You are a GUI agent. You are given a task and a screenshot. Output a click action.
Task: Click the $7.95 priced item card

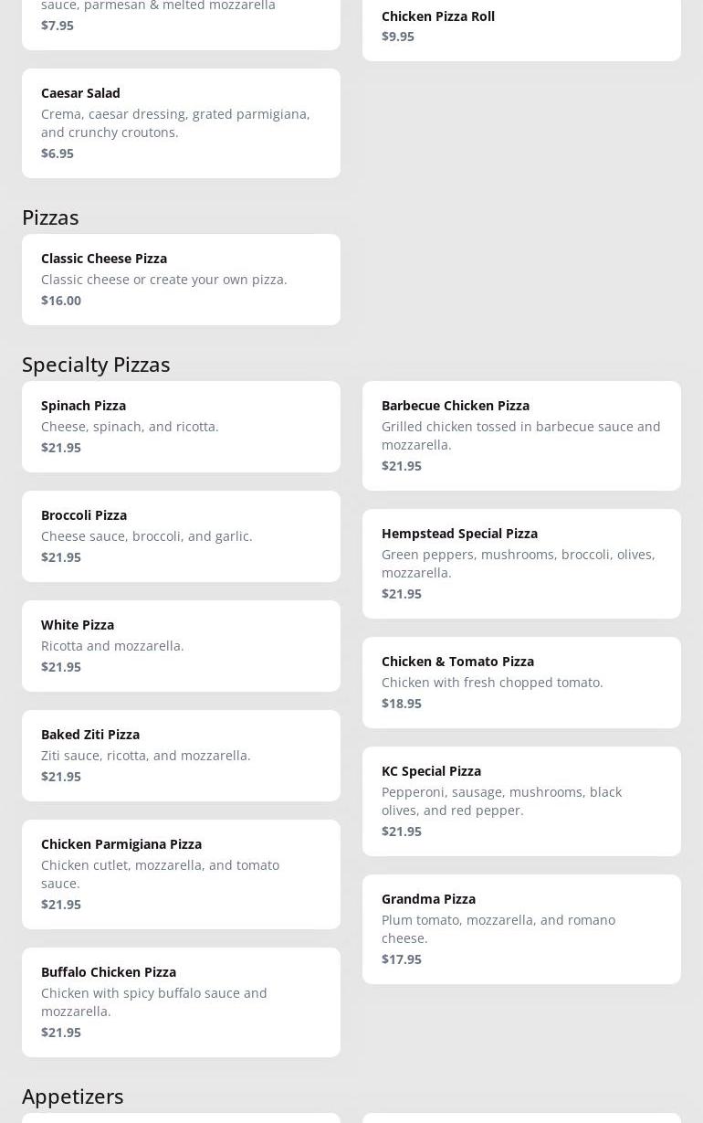pos(181,20)
